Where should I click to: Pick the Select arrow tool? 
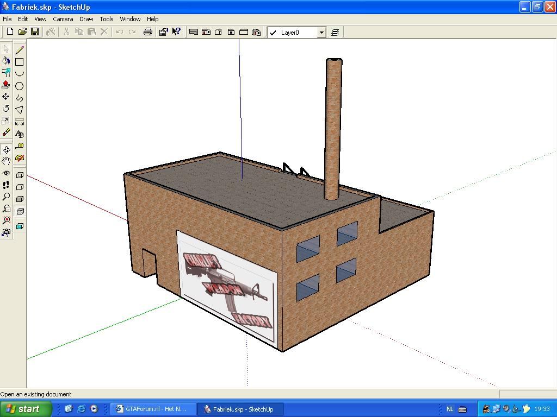[x=6, y=49]
